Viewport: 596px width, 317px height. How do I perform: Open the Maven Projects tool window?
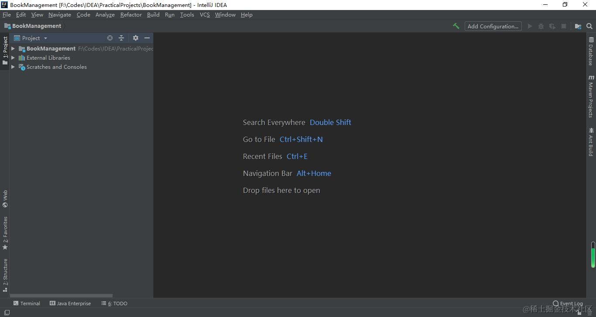pyautogui.click(x=591, y=96)
